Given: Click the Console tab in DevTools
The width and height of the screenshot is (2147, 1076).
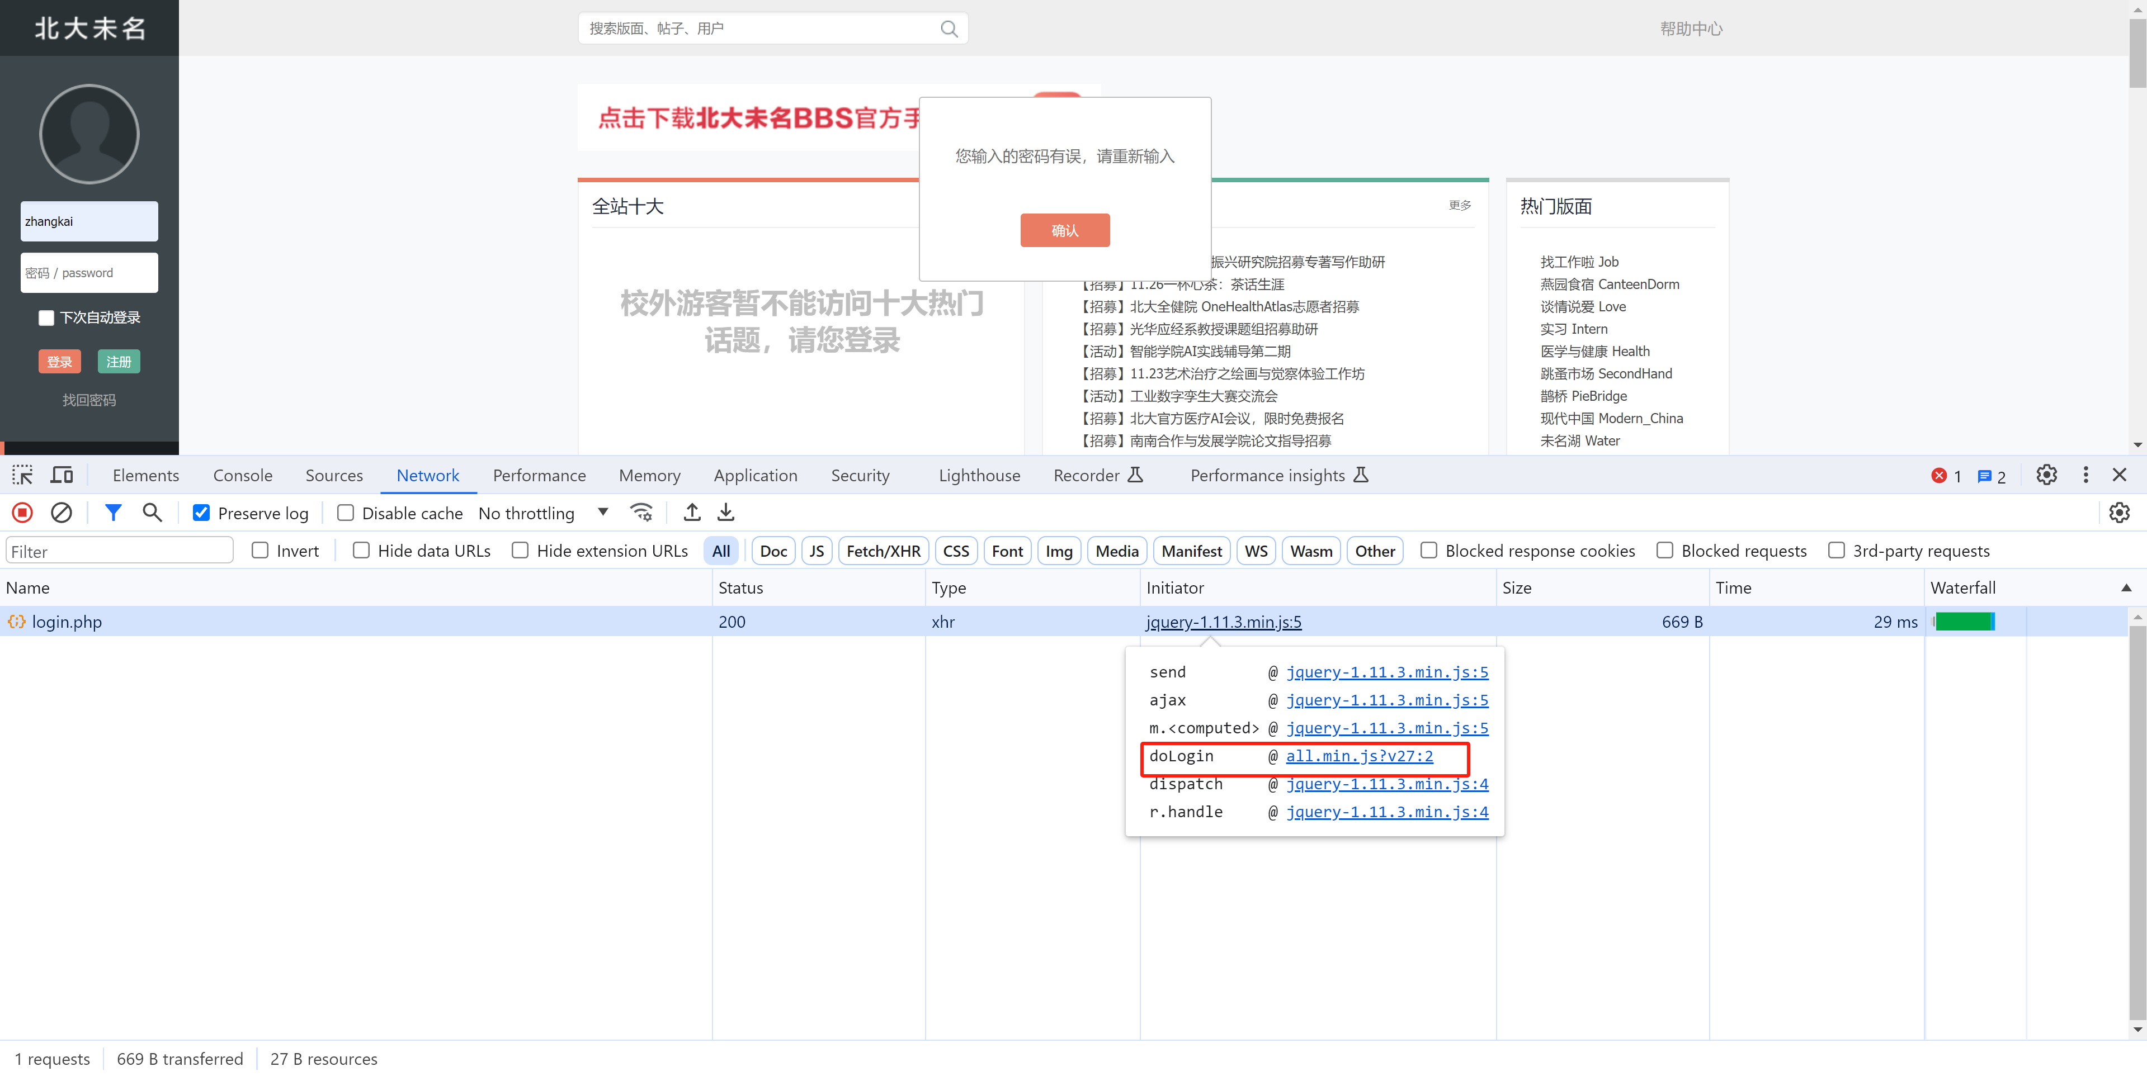Looking at the screenshot, I should 240,475.
